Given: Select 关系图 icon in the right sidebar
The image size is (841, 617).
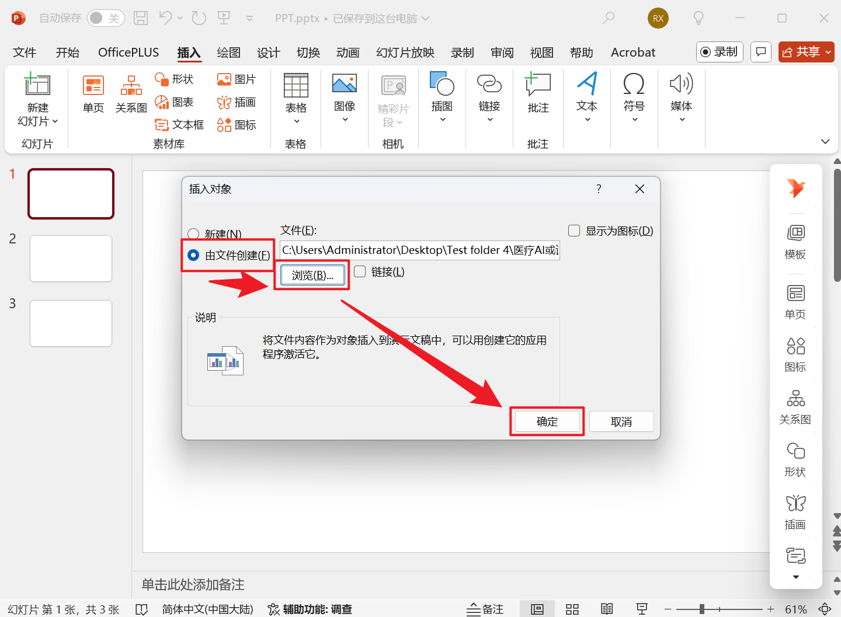Looking at the screenshot, I should [x=795, y=406].
